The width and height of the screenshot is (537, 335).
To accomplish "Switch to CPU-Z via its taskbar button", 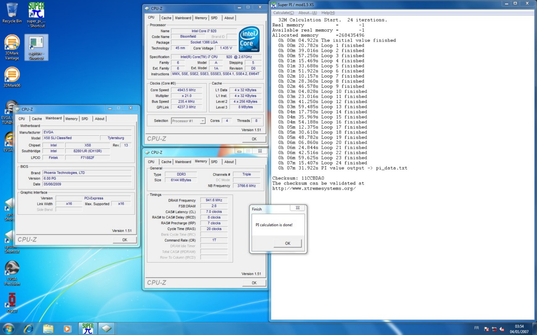I will click(x=107, y=328).
